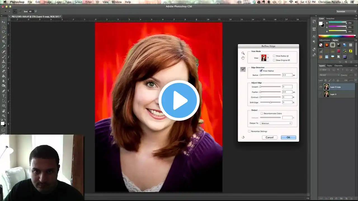Enable Decontaminate Colors checkbox

point(262,113)
